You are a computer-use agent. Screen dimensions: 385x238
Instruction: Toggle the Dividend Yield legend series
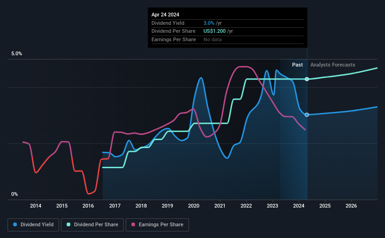(x=33, y=225)
